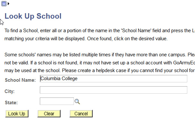This screenshot has width=195, height=130.
Task: Cancel the school lookup
Action: 81,114
